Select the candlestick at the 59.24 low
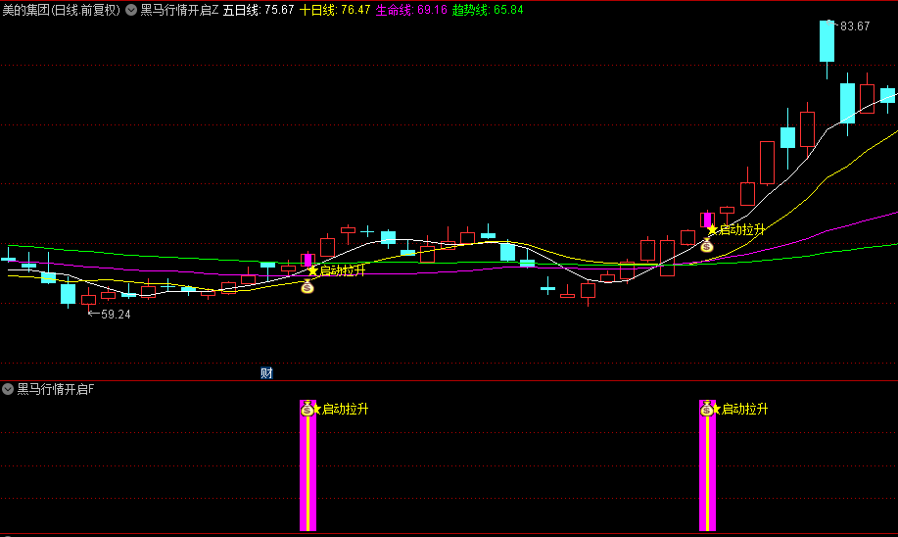Image resolution: width=898 pixels, height=537 pixels. coord(89,299)
